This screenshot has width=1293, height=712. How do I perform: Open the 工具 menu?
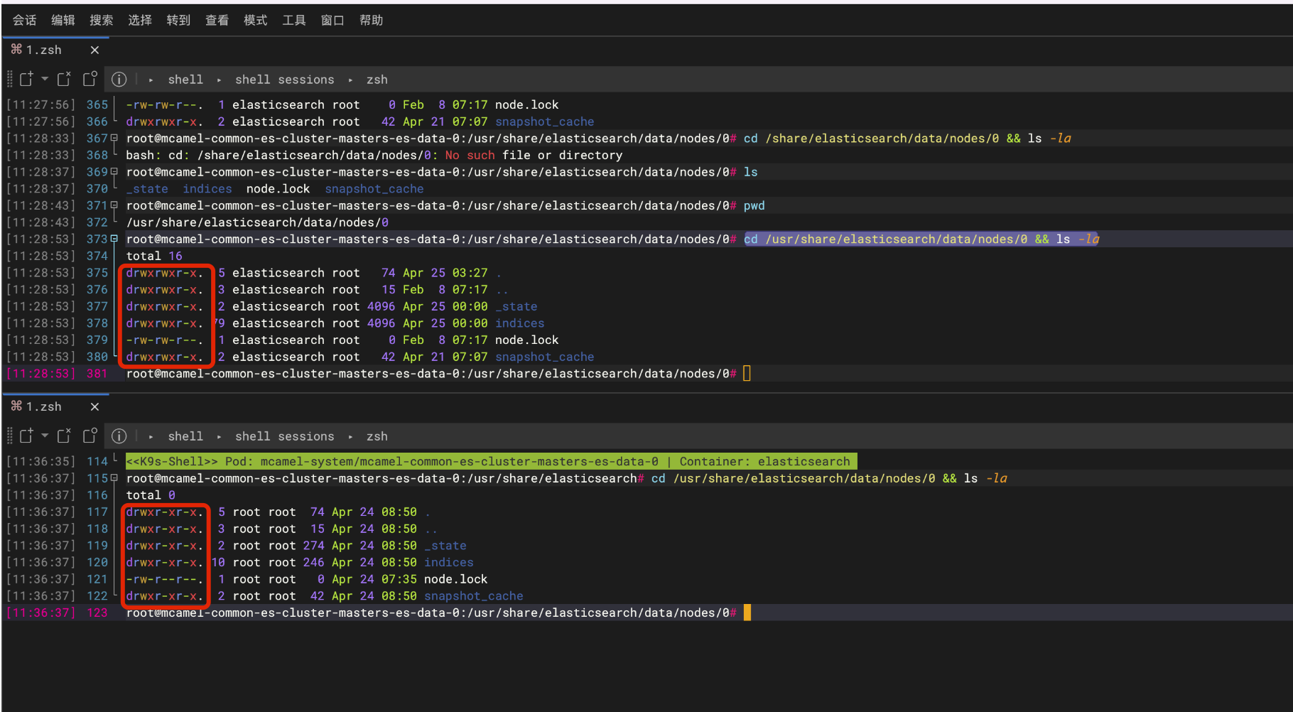[293, 20]
